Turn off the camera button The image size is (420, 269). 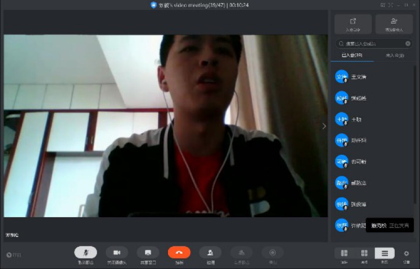[x=117, y=252]
